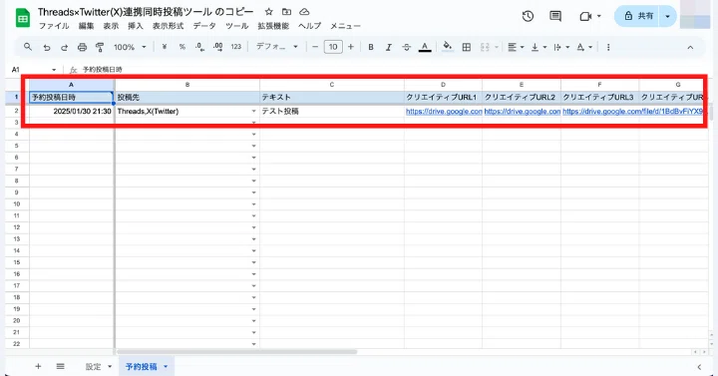Open the Drive link in cell D2

443,112
